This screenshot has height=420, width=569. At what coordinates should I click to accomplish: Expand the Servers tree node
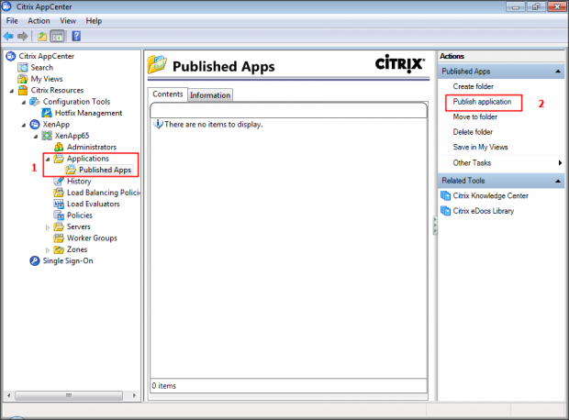tap(48, 227)
